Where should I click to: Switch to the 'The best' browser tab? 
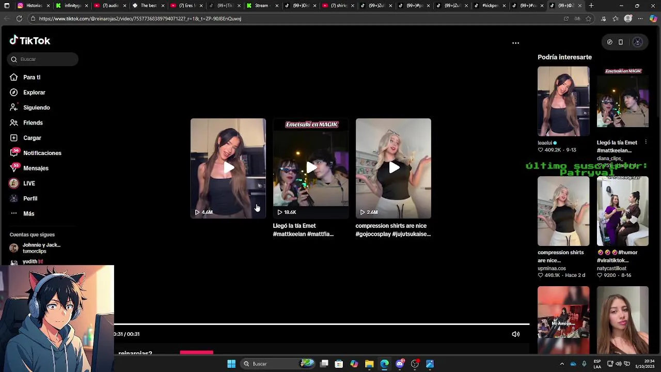click(x=148, y=6)
